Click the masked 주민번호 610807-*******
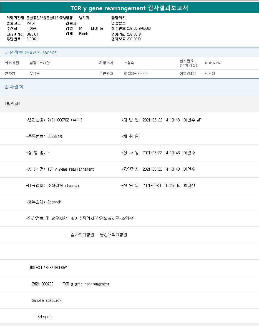 coord(136,74)
